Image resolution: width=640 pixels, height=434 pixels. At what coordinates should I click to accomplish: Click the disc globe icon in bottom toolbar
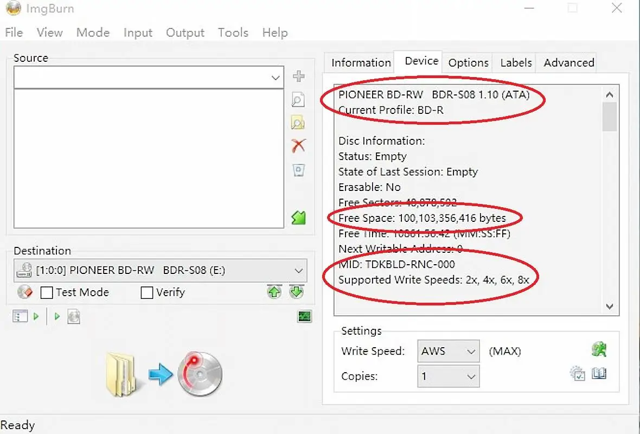click(x=73, y=316)
